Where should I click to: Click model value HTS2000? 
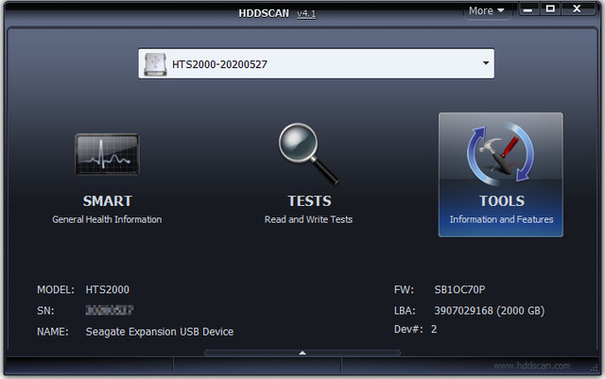pos(107,289)
